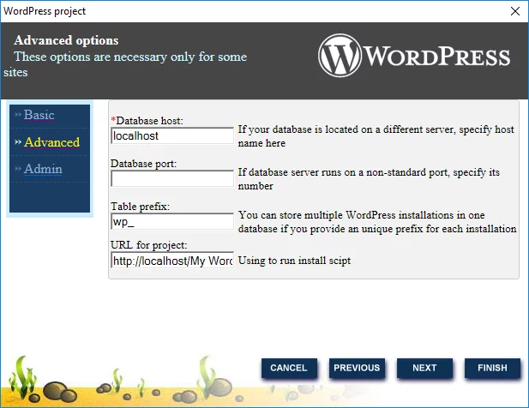Viewport: 529px width, 408px height.
Task: Edit the Table prefix field
Action: (172, 221)
